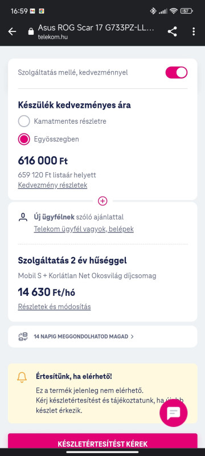
Task: Tap the Gmail notification icon in status bar
Action: point(32,11)
